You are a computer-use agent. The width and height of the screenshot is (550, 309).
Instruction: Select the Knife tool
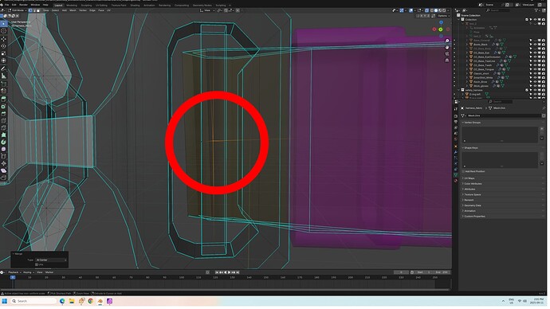3,128
